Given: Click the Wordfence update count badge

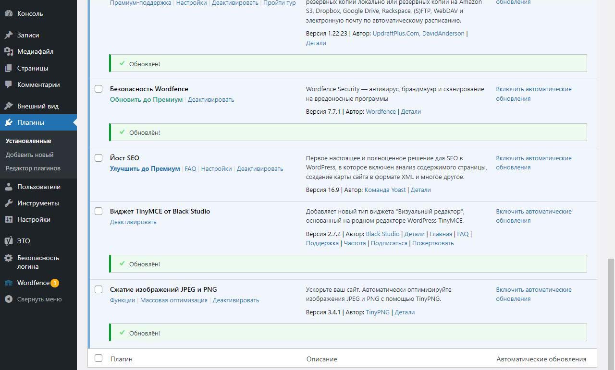Looking at the screenshot, I should (55, 283).
